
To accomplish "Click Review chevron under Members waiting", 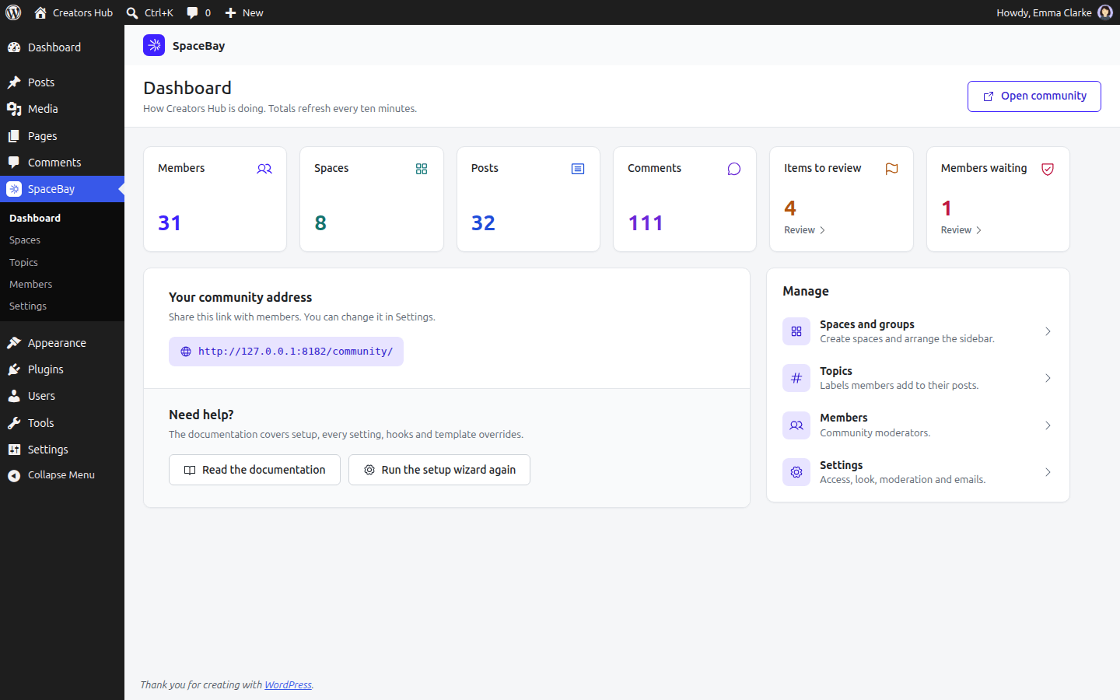I will coord(978,230).
